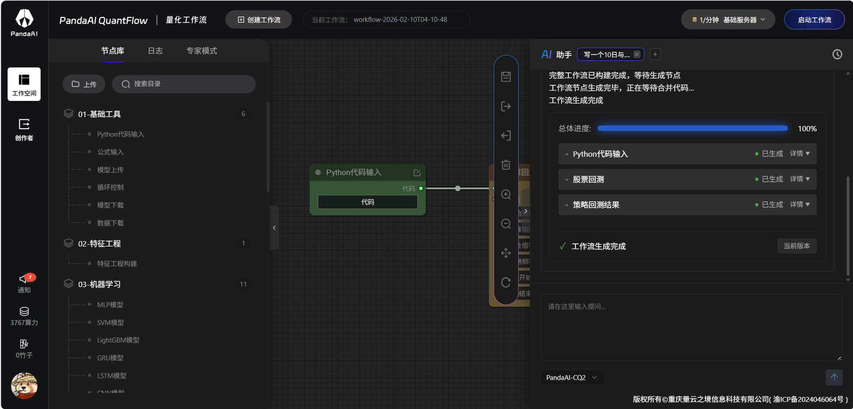Click the AI panel scrollbar thumb

click(x=848, y=226)
